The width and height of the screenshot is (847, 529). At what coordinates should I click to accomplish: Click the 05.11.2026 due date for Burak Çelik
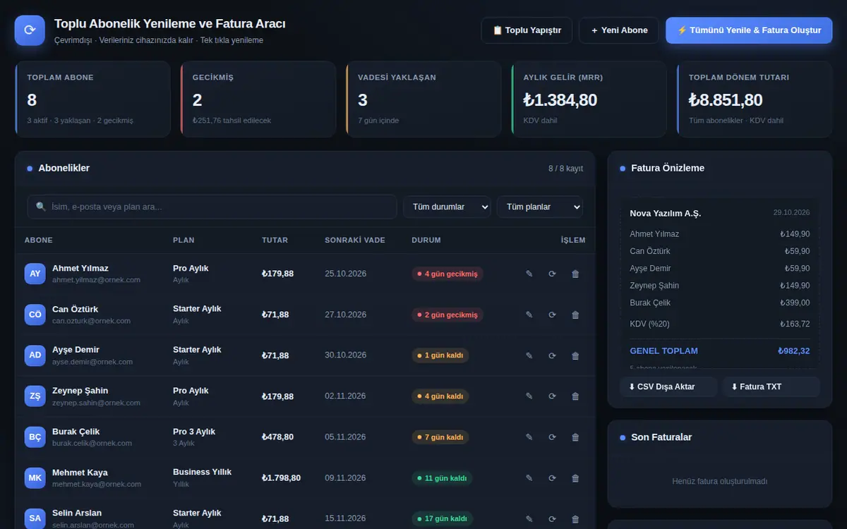[x=345, y=437]
